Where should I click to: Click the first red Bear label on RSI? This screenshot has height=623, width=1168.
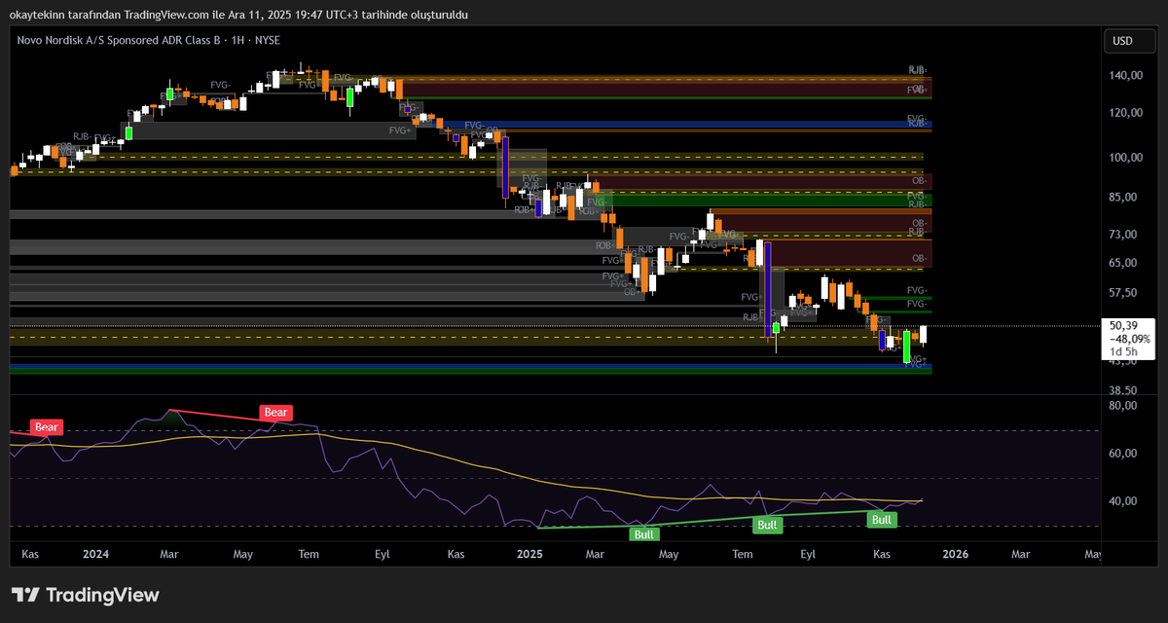47,426
